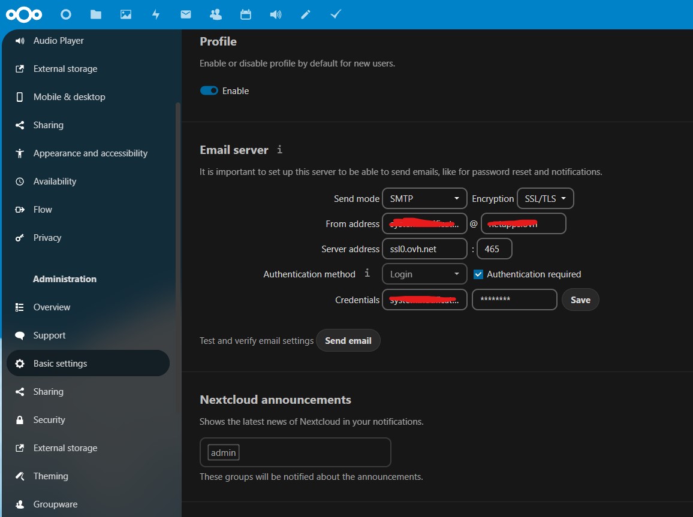The image size is (693, 517).
Task: Click the Send email button
Action: (x=348, y=341)
